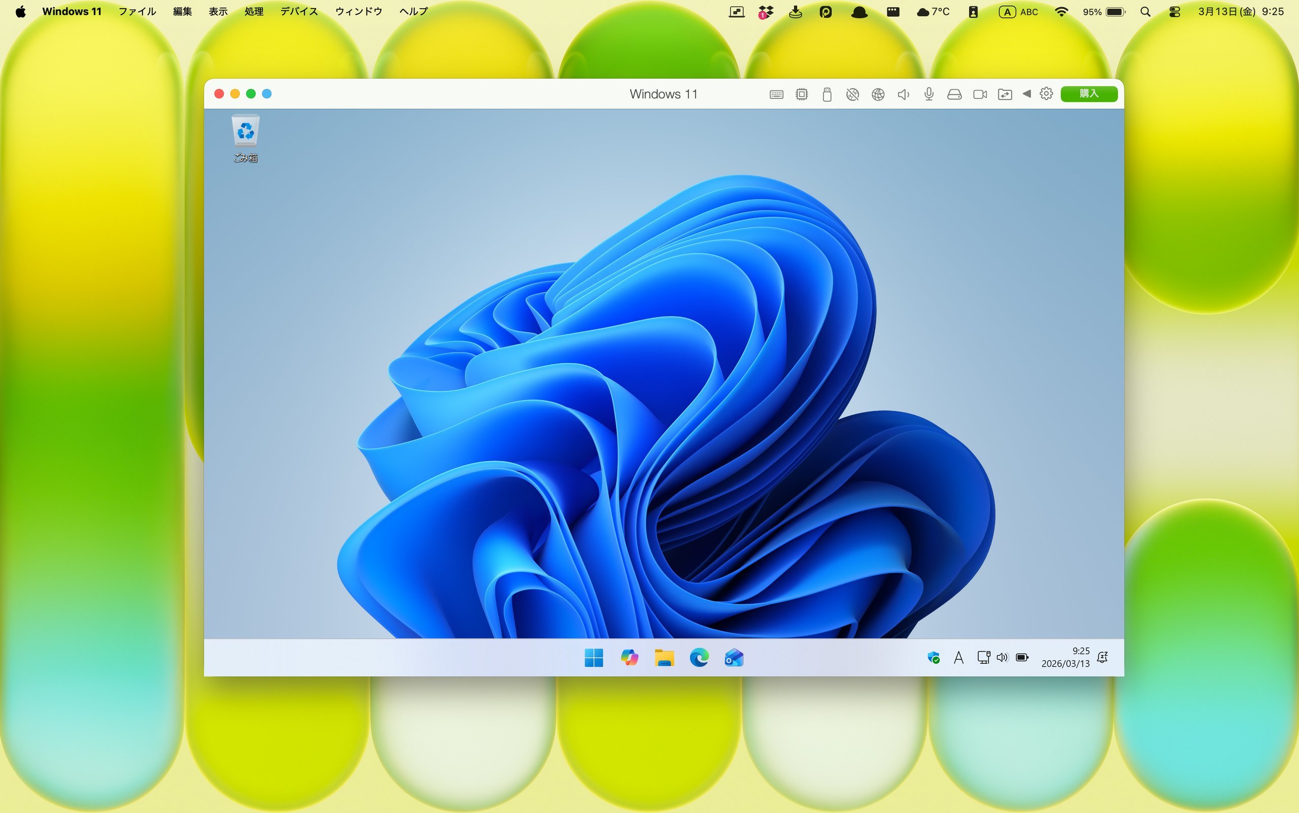The width and height of the screenshot is (1299, 813).
Task: Open the Windows taskbar volume icon
Action: (x=1002, y=657)
